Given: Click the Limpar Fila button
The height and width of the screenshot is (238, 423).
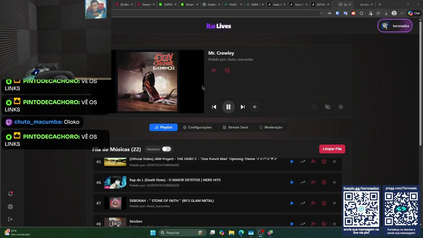Looking at the screenshot, I should pyautogui.click(x=332, y=149).
